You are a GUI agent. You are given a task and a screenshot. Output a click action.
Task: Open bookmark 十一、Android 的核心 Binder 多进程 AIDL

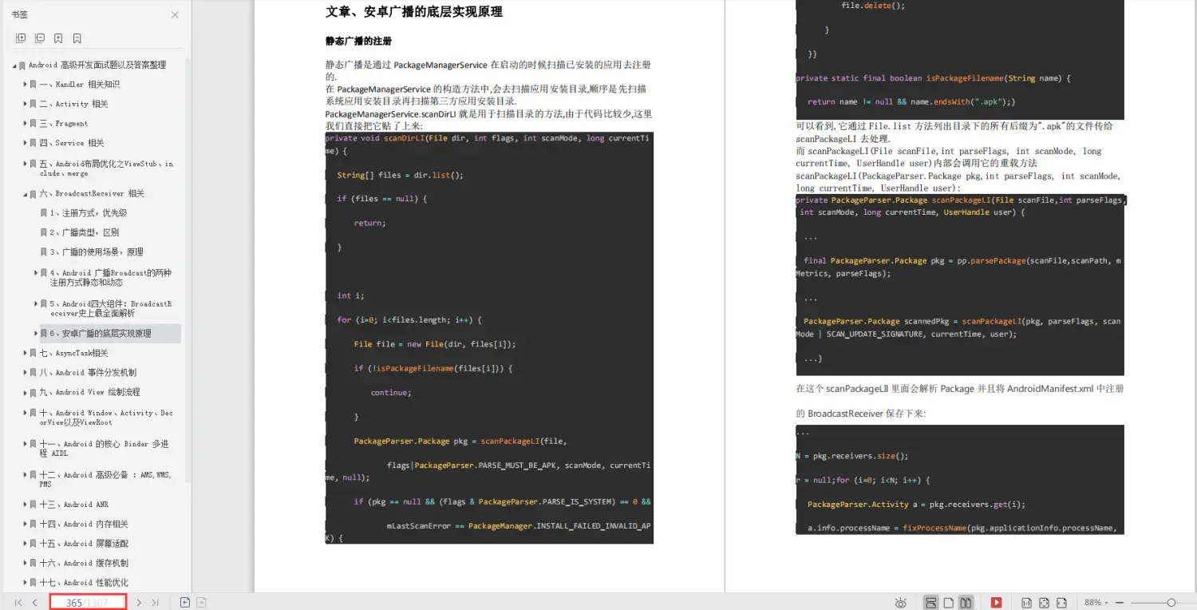click(104, 449)
